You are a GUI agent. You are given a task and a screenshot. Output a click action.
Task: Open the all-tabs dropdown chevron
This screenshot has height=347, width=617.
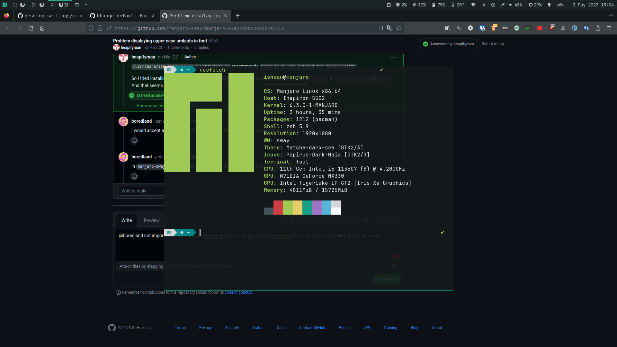click(x=610, y=15)
